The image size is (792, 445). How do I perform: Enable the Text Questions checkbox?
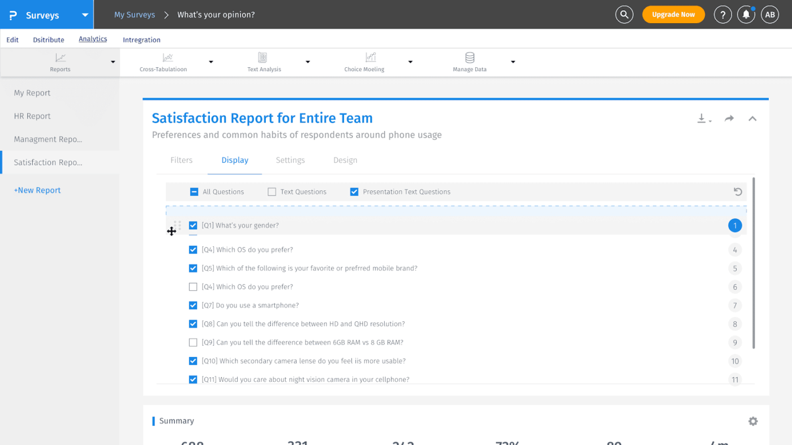pyautogui.click(x=272, y=191)
